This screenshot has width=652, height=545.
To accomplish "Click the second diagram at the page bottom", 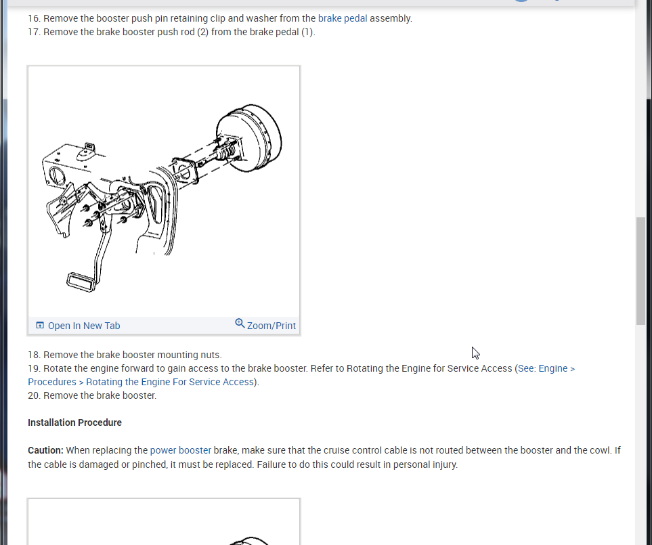I will (x=164, y=522).
